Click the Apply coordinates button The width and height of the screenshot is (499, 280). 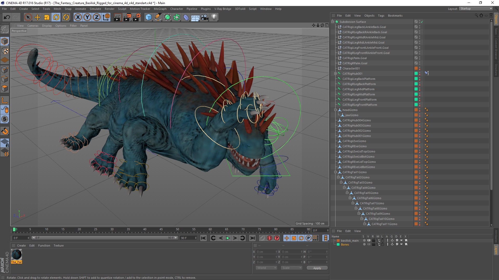click(317, 268)
